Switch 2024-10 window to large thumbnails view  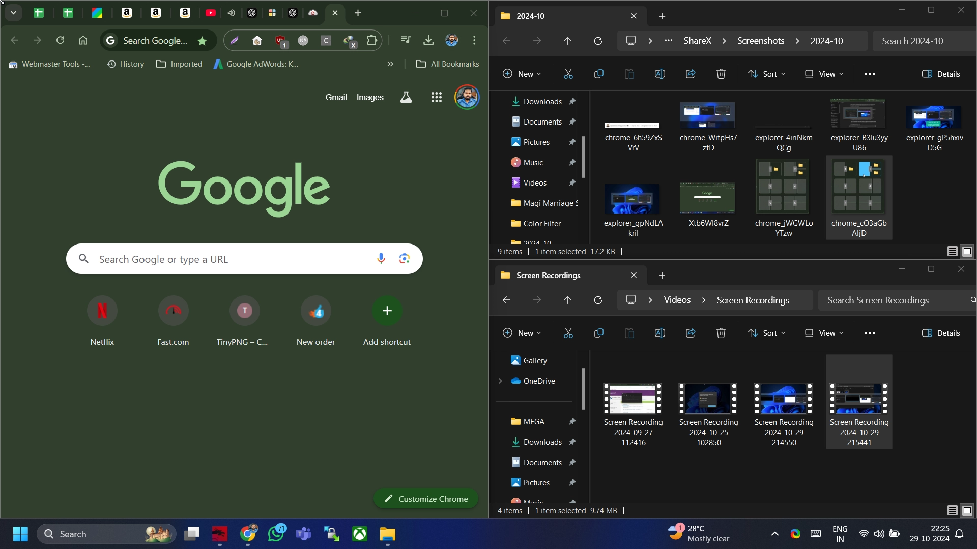coord(967,251)
